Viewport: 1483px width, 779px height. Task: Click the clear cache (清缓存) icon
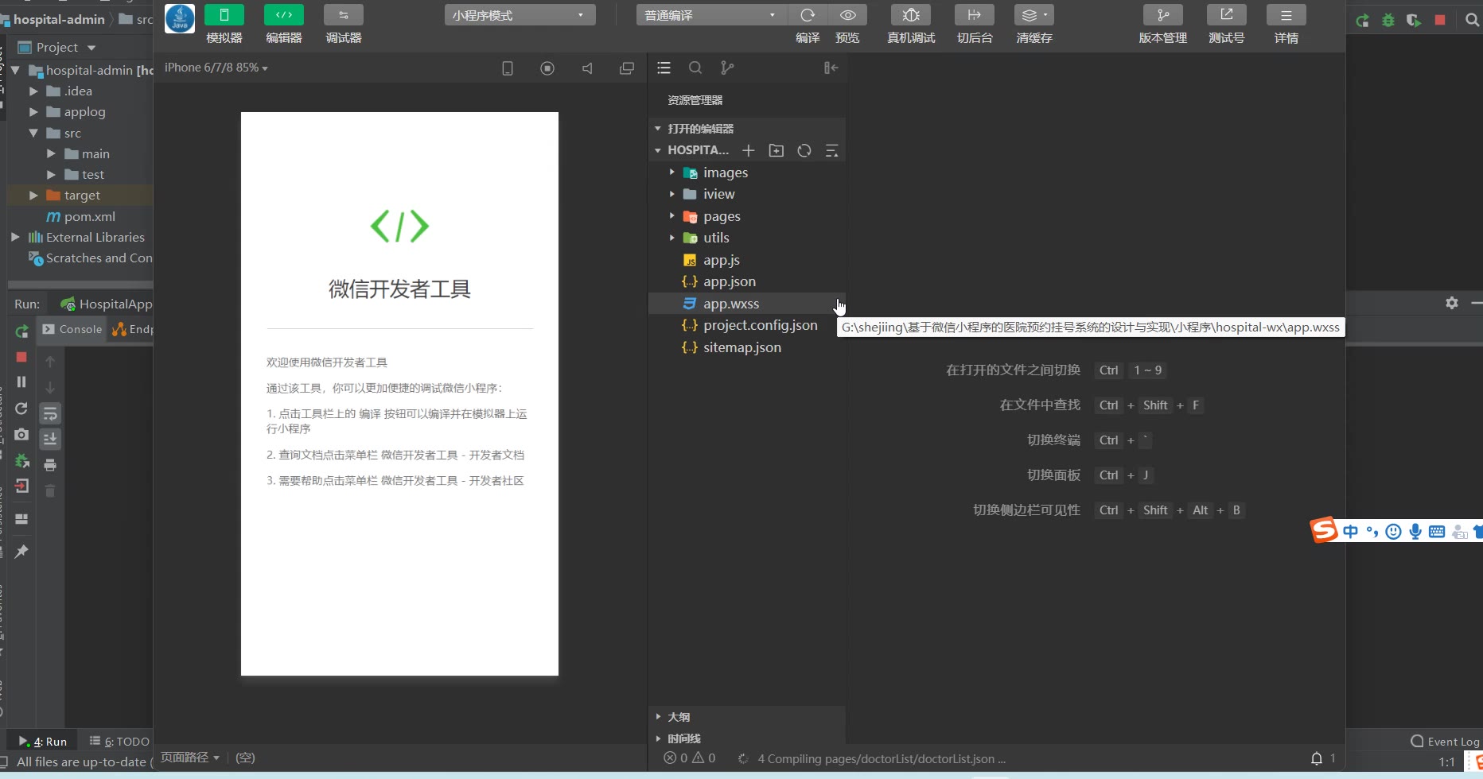tap(1033, 15)
